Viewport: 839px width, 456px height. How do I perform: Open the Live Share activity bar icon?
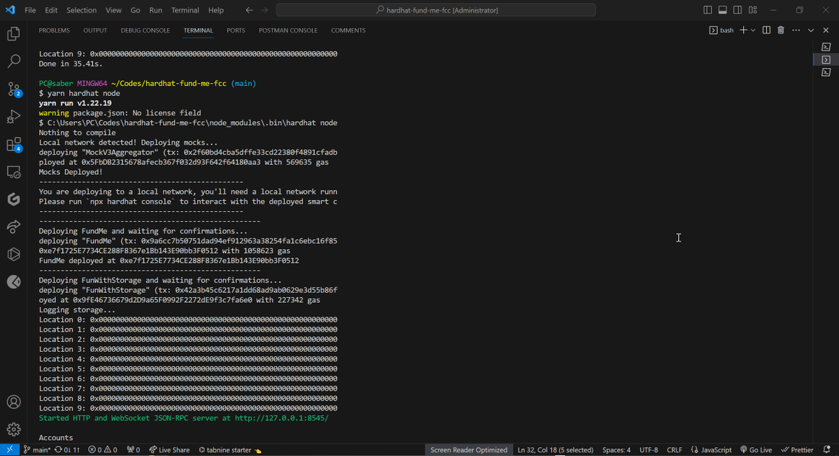[x=14, y=227]
